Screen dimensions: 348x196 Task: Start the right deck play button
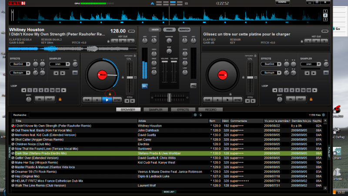[x=228, y=100]
